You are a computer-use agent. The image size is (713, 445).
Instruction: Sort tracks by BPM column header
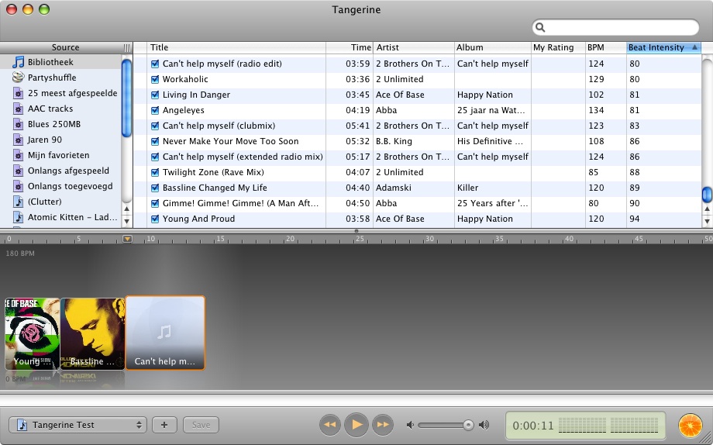(x=604, y=48)
